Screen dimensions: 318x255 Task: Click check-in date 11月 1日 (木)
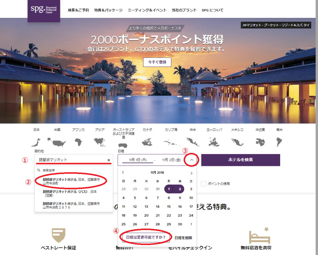coord(138,160)
